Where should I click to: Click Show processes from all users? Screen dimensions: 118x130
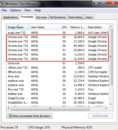point(29,116)
